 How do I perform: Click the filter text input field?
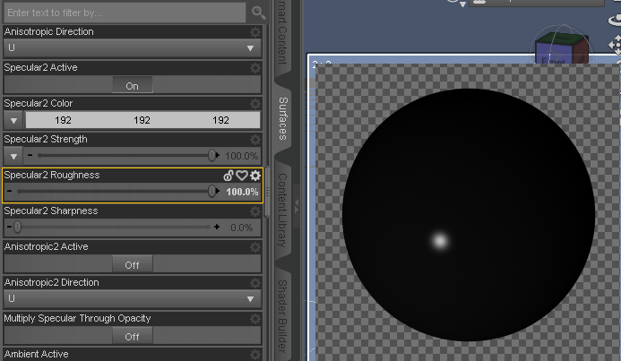(125, 13)
